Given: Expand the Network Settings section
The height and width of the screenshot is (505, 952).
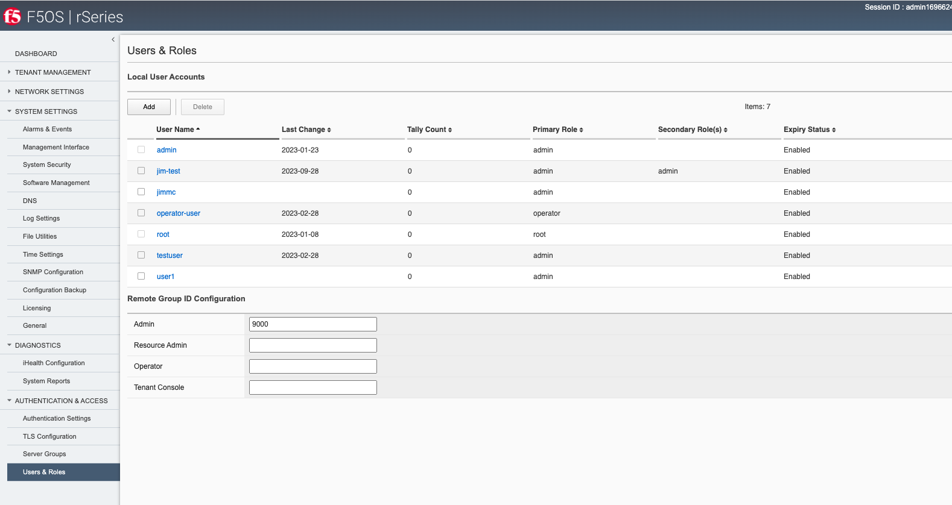Looking at the screenshot, I should tap(9, 92).
